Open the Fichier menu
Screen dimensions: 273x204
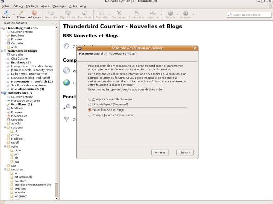6,6
